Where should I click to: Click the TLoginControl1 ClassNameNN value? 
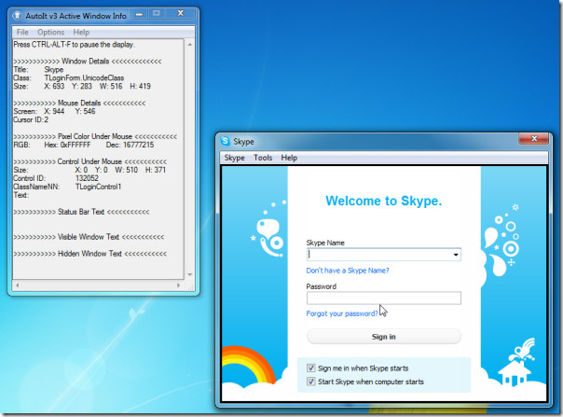point(99,187)
